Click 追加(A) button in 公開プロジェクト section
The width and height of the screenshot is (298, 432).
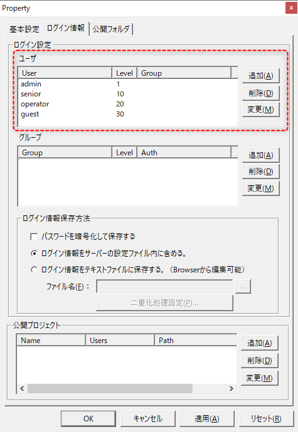(260, 343)
